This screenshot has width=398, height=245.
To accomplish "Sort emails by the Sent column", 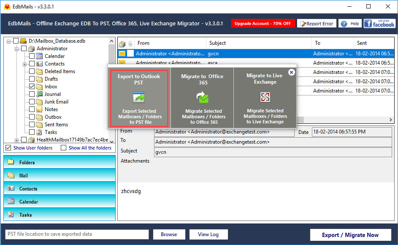I will (374, 43).
